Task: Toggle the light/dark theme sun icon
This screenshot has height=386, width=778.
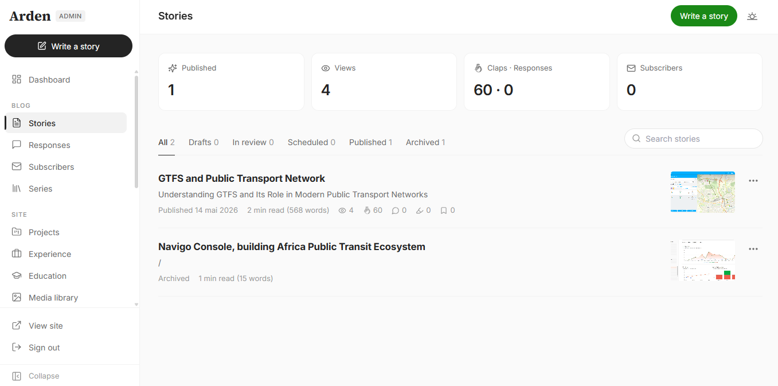Action: pyautogui.click(x=752, y=16)
